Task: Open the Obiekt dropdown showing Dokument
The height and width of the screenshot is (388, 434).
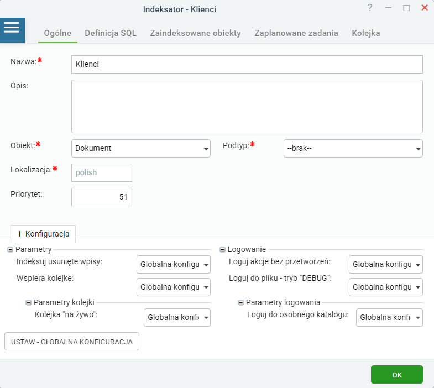Action: pos(141,148)
